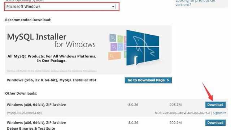Download the 500.2M Debug Binaries archive
The width and height of the screenshot is (231, 130).
pos(215,123)
